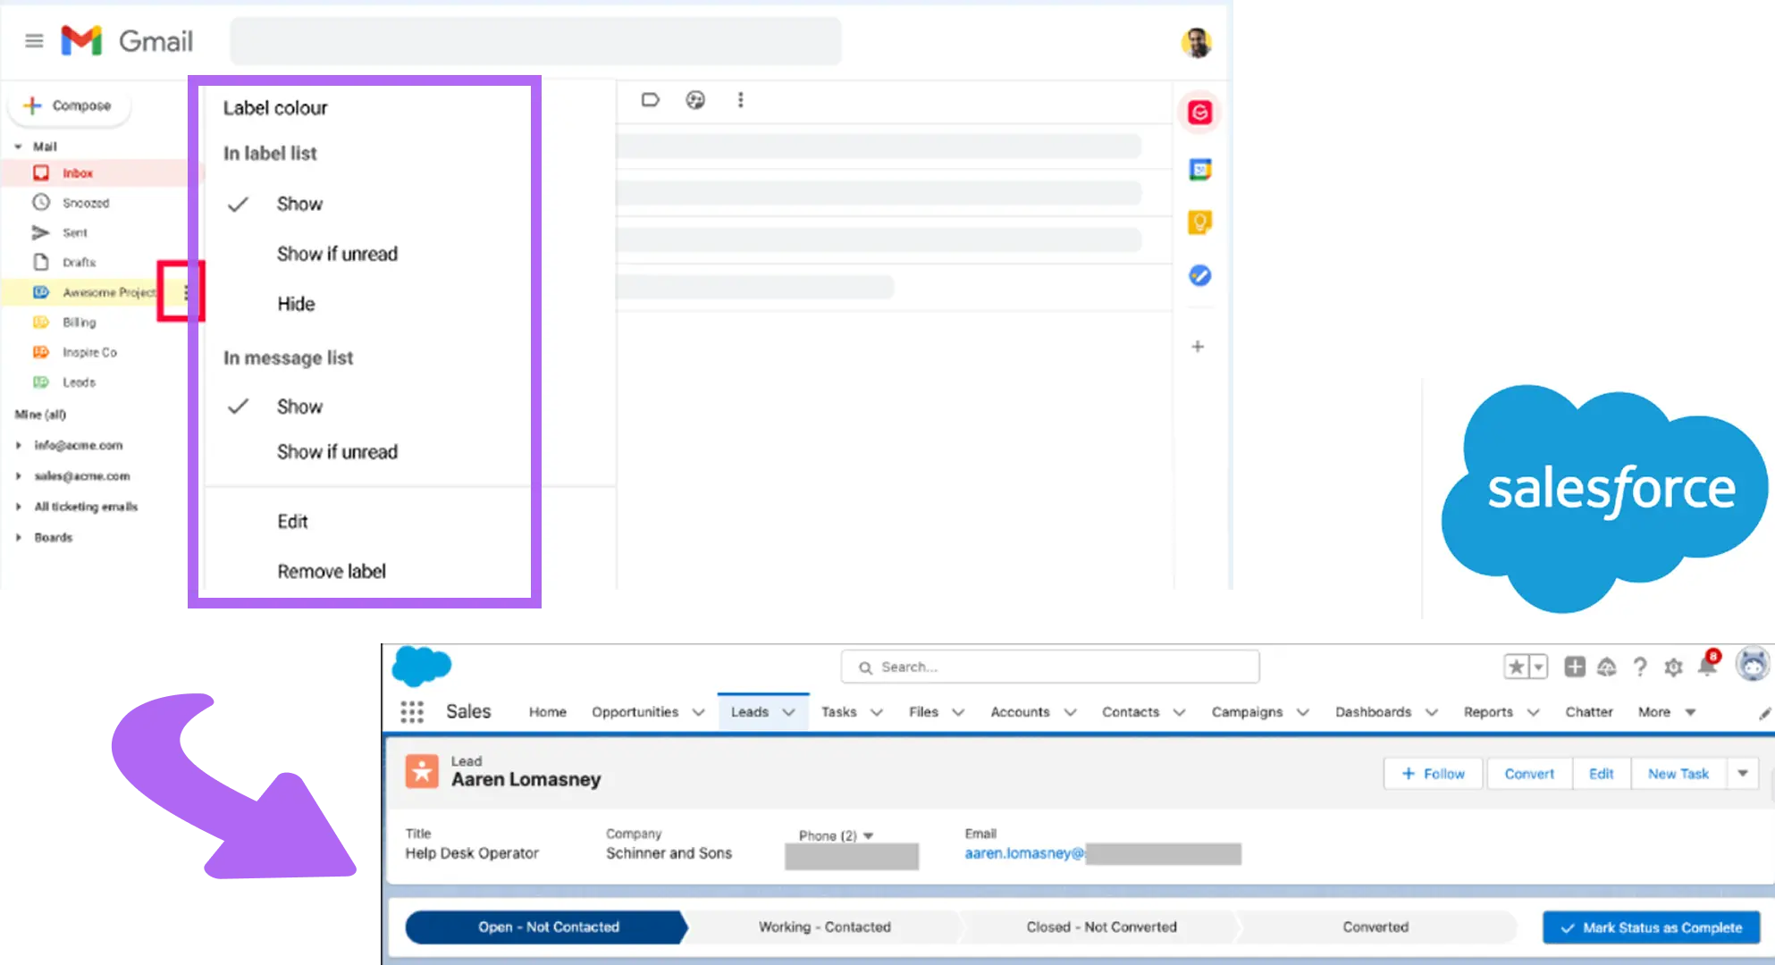Open the Sent folder
The image size is (1775, 965).
(74, 233)
